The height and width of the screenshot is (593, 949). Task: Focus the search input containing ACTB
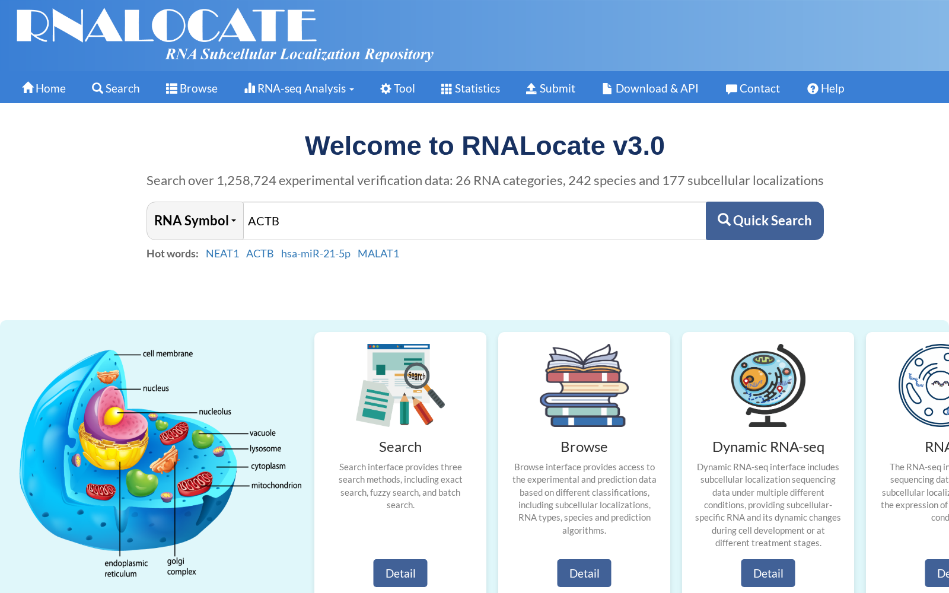tap(474, 221)
